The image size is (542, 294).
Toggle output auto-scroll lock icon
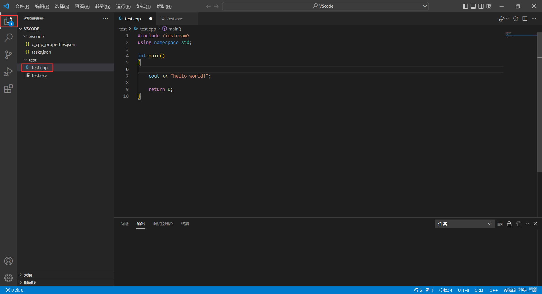tap(509, 224)
